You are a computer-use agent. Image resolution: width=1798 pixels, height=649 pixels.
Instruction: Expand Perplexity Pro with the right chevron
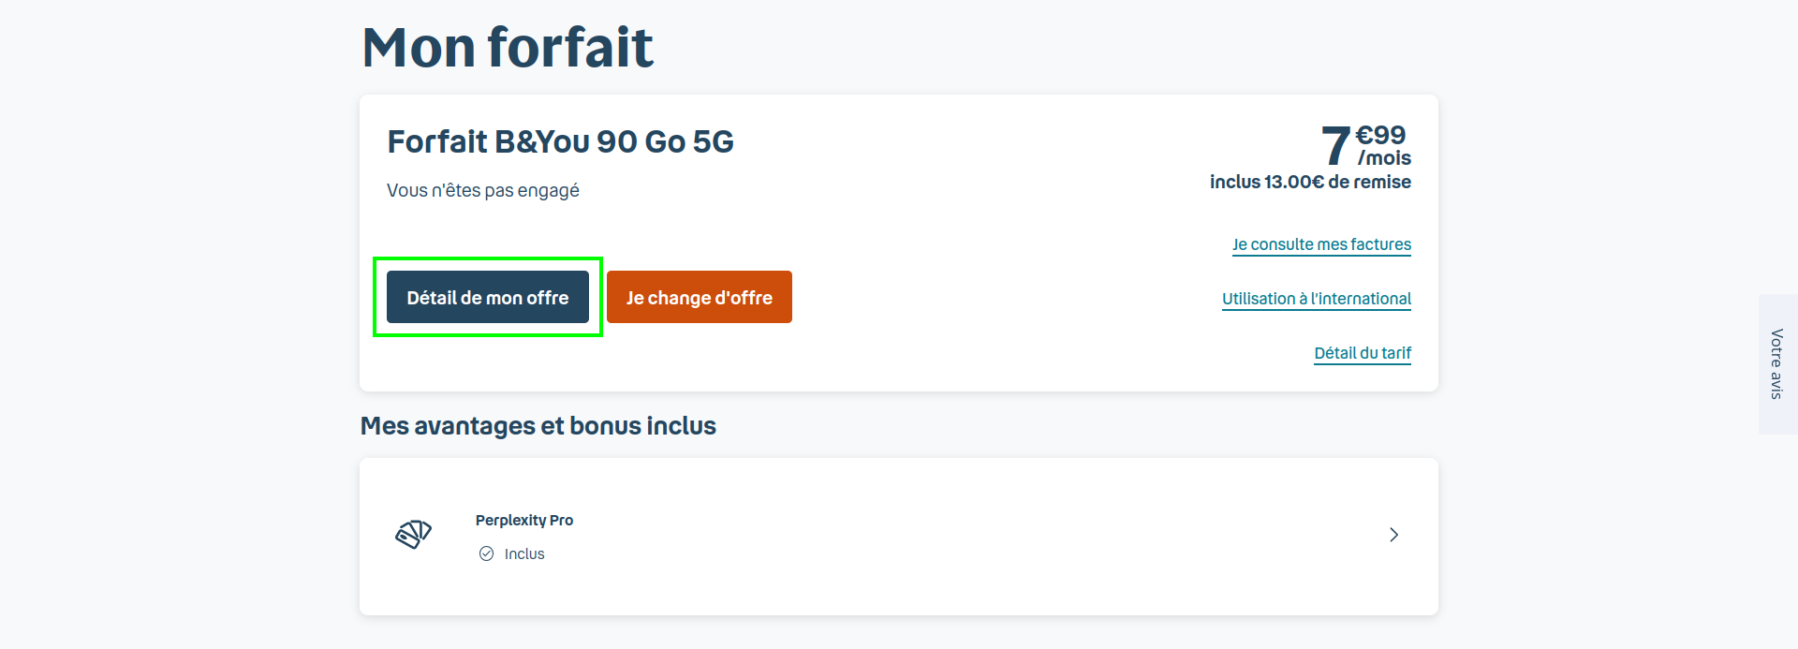1393,535
